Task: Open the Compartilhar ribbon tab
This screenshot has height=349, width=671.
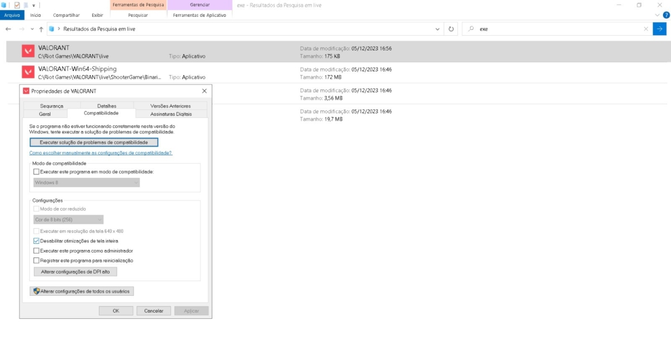Action: 66,15
